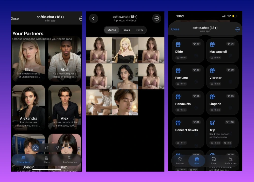Open Preferences tab in the Gifts screen
Viewport: 254px width, 182px height.
[231, 161]
